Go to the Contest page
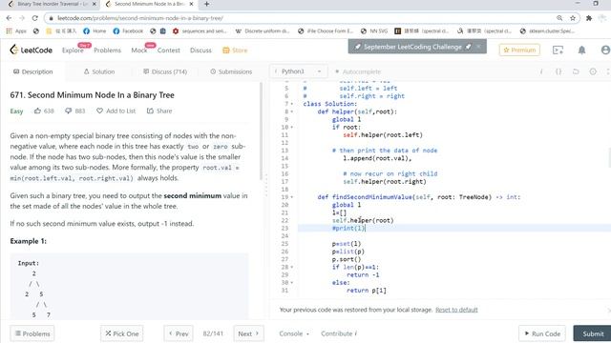611x343 pixels. click(168, 50)
